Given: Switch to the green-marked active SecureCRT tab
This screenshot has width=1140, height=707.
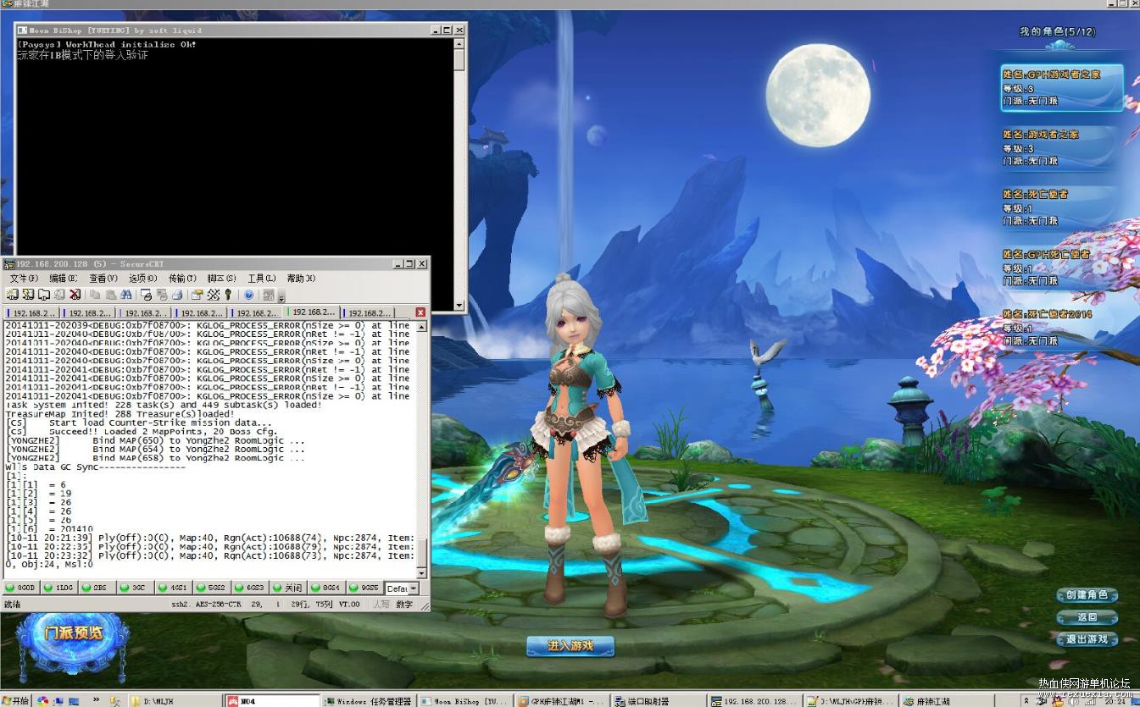Looking at the screenshot, I should point(313,312).
